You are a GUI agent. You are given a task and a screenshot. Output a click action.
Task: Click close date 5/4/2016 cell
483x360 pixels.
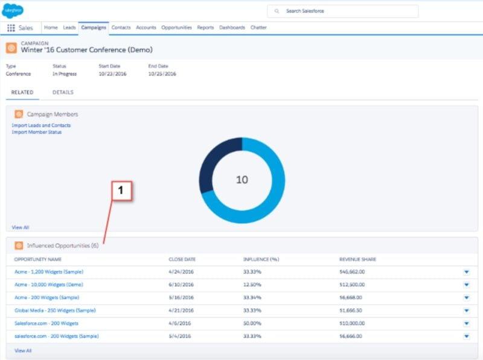pos(179,336)
